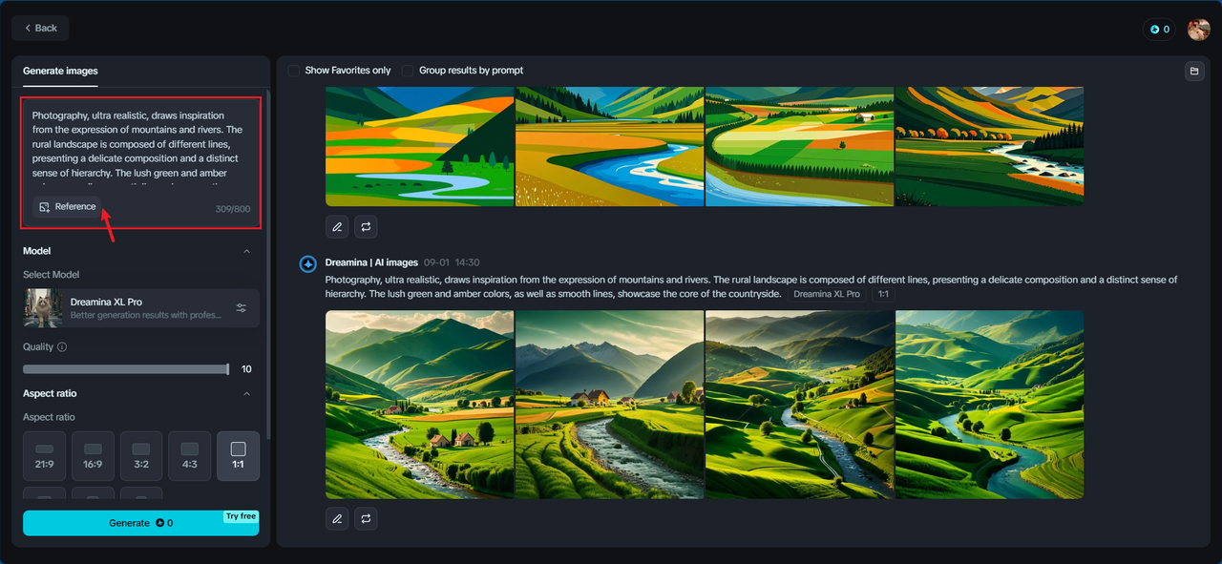
Task: Select 3:2 aspect ratio
Action: pyautogui.click(x=141, y=456)
